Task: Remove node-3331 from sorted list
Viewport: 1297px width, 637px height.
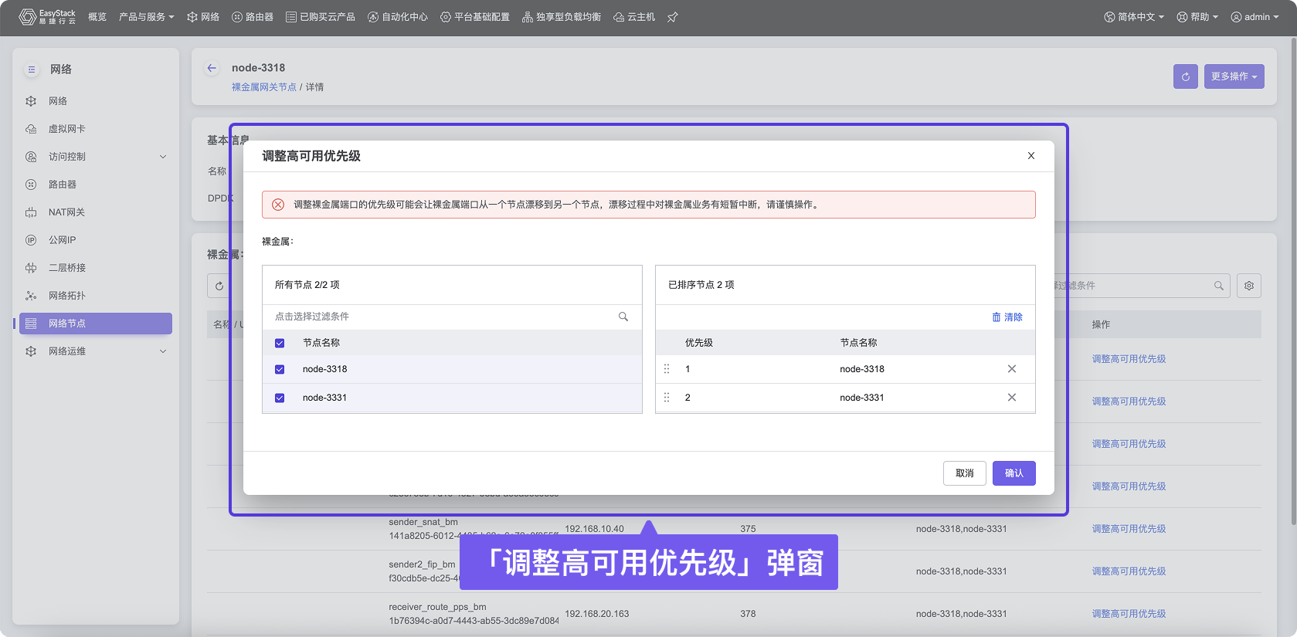Action: (x=1012, y=398)
